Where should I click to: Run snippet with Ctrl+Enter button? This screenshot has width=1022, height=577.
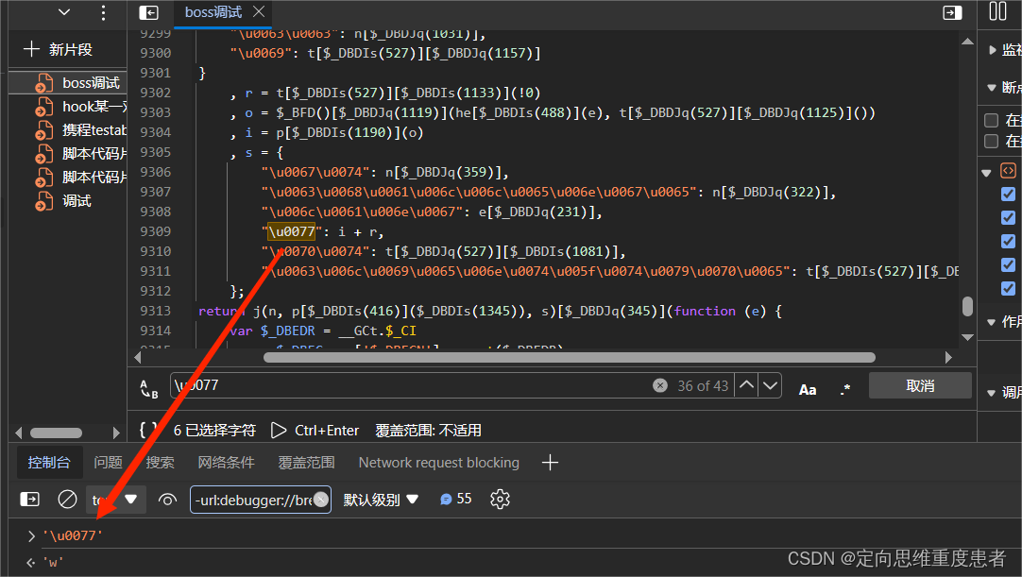point(315,431)
